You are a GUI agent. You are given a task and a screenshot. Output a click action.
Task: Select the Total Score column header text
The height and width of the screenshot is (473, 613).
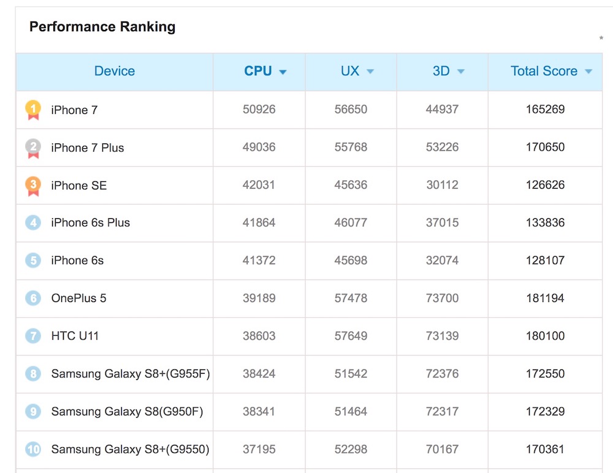(544, 71)
